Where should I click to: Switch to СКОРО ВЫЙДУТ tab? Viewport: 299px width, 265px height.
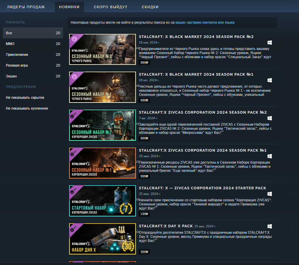[x=111, y=7]
